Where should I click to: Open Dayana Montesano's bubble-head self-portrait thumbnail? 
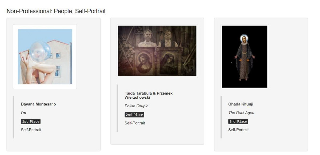click(45, 56)
